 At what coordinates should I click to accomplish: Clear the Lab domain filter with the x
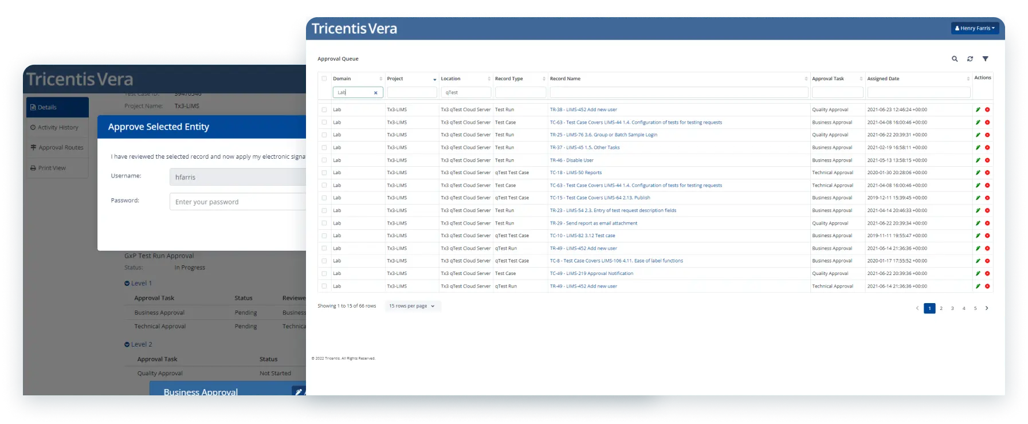pos(376,93)
